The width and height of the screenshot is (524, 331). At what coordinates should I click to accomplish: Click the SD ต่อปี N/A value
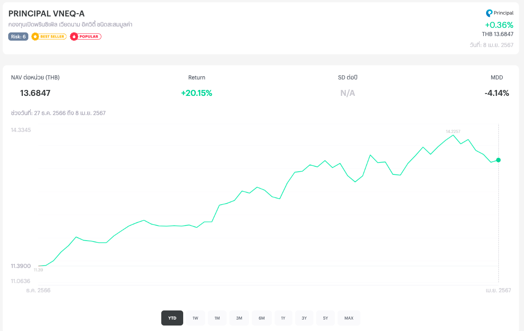[x=348, y=93]
